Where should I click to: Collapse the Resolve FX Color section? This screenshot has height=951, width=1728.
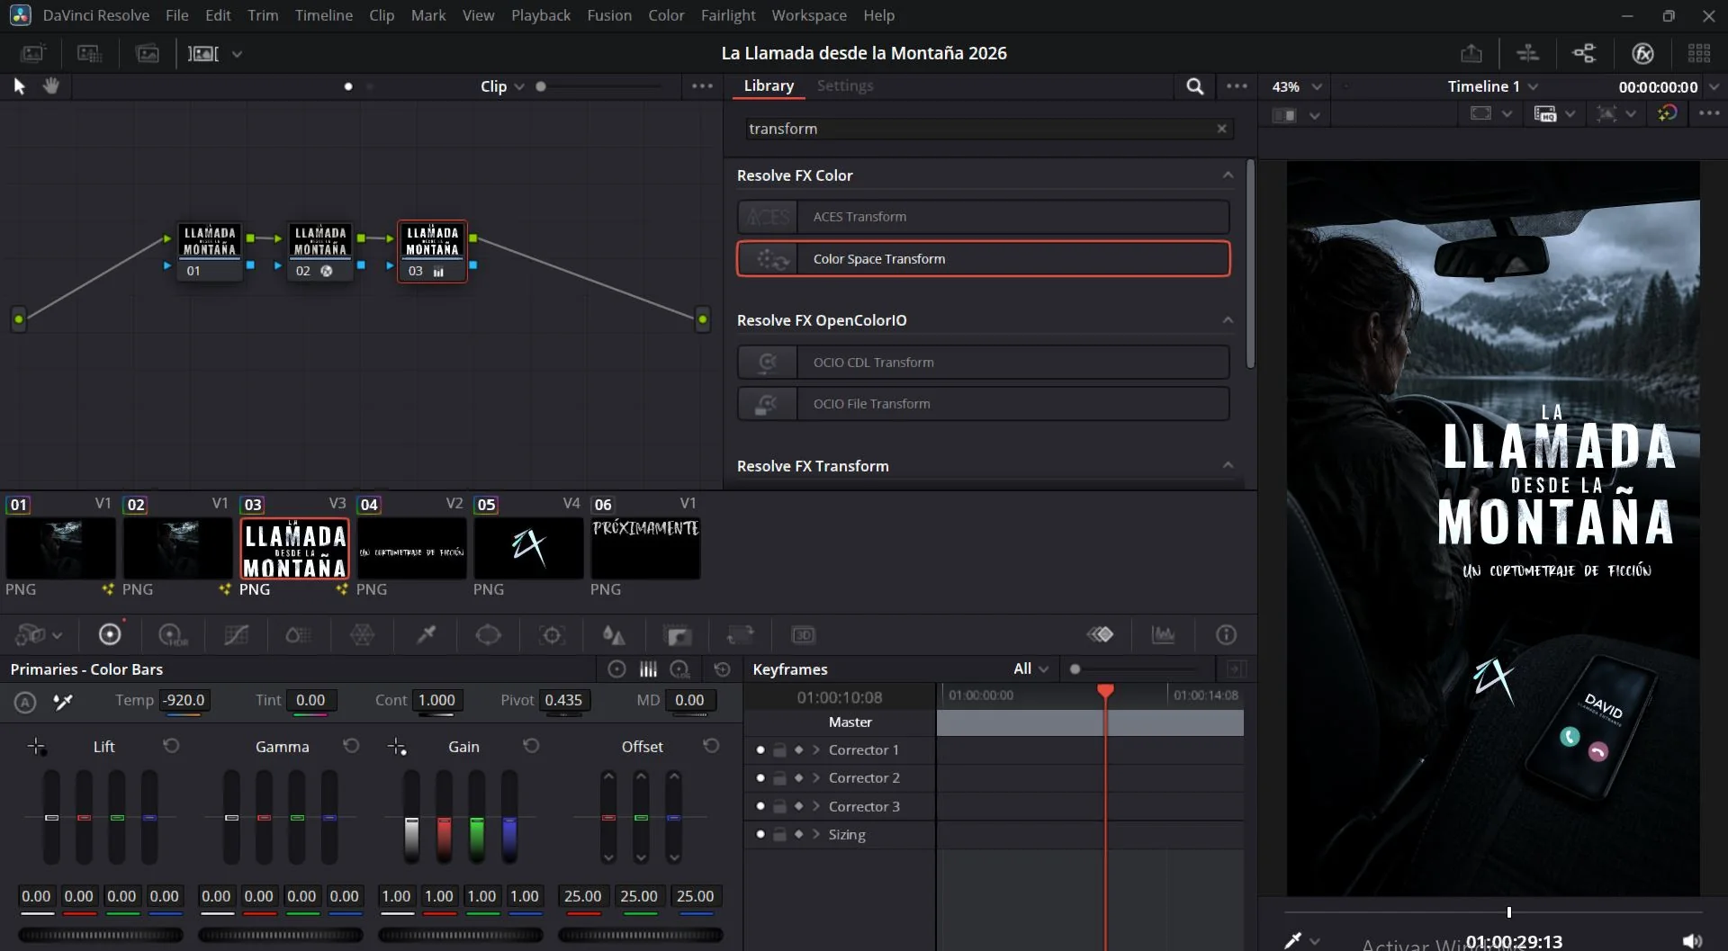coord(1228,175)
